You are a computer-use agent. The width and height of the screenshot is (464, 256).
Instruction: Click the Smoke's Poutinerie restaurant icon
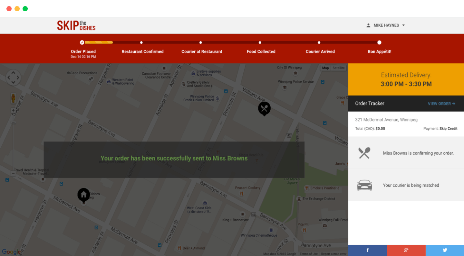pos(307,188)
